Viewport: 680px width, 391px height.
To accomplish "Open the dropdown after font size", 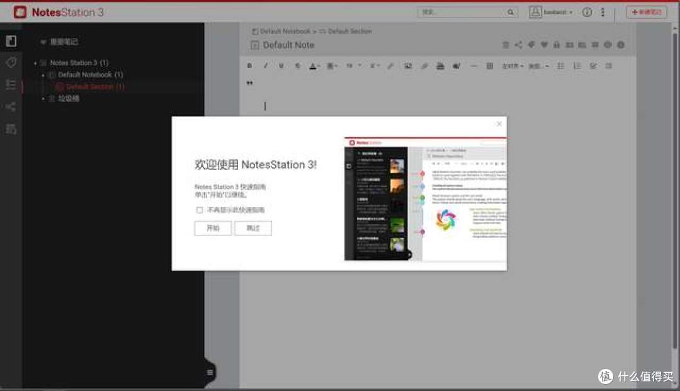I will click(x=375, y=66).
